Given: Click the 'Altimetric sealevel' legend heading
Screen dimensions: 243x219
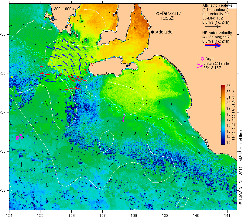Looking at the screenshot, I should click(x=217, y=5).
